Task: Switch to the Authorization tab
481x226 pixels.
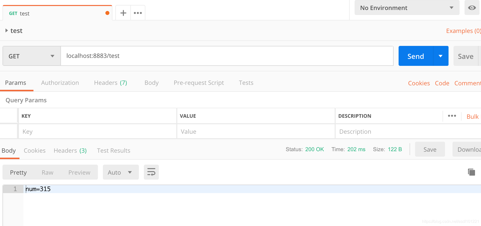Action: pyautogui.click(x=60, y=83)
